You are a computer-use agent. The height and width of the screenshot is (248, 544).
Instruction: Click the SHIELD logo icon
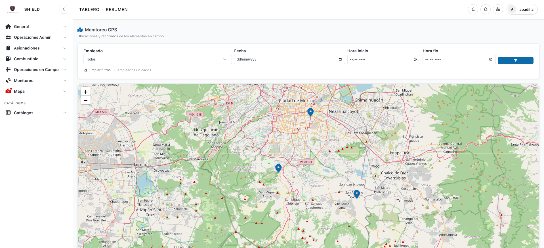tap(12, 9)
